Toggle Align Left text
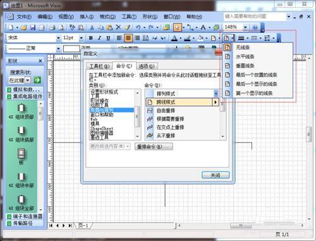This screenshot has width=316, height=241. 119,38
